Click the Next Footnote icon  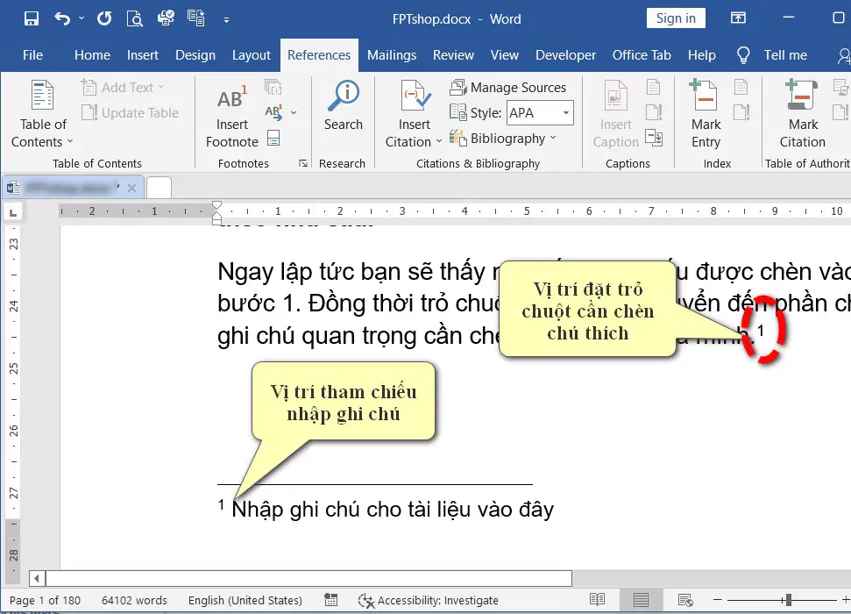273,112
